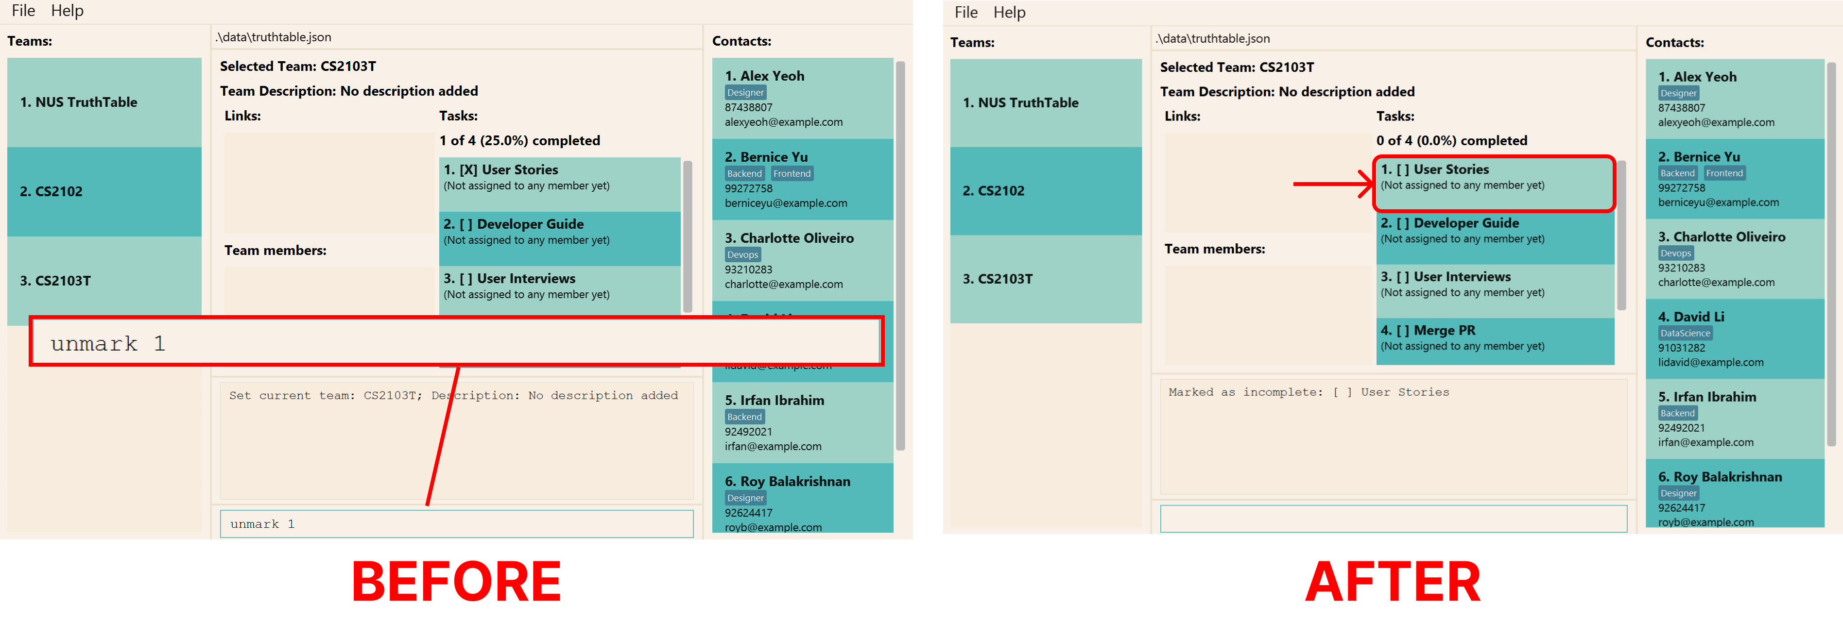Open File menu in AFTER window
1843x623 pixels.
tap(966, 12)
